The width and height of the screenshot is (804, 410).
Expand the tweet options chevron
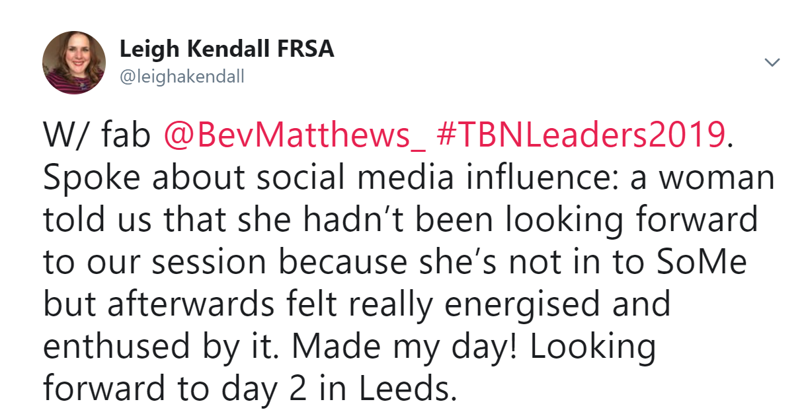[772, 62]
